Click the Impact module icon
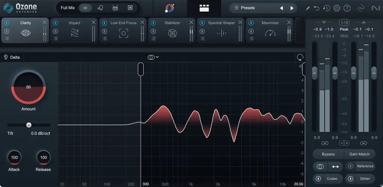Image resolution: width=383 pixels, height=187 pixels. [74, 33]
